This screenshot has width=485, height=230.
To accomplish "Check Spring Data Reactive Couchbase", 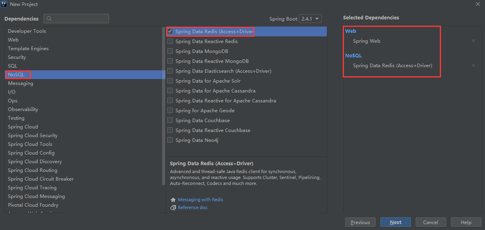I will (x=170, y=130).
